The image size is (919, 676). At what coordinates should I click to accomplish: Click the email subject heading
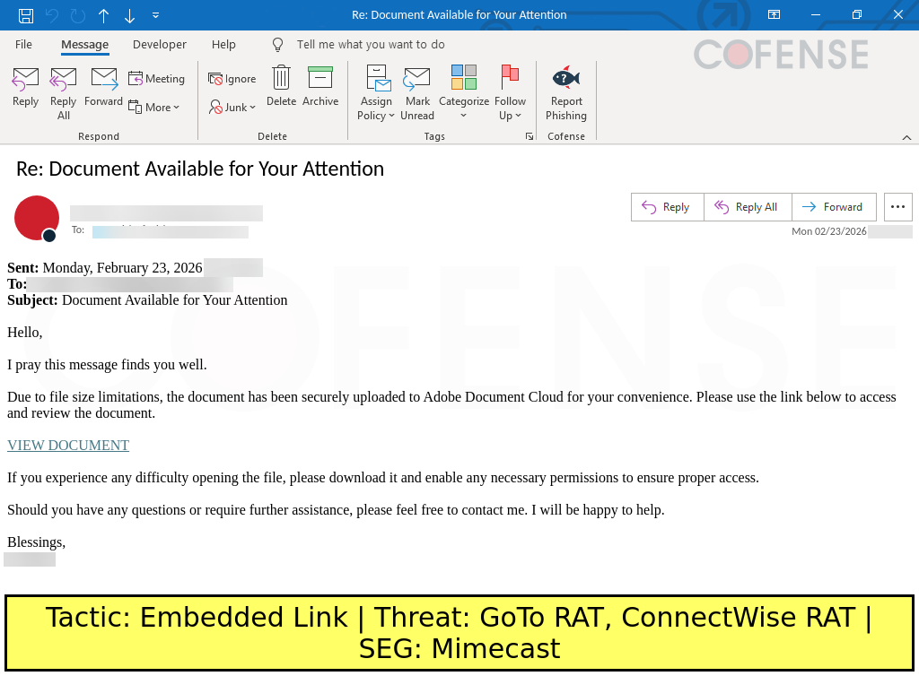(200, 169)
